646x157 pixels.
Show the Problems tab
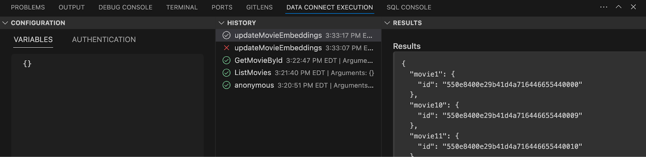pyautogui.click(x=28, y=7)
